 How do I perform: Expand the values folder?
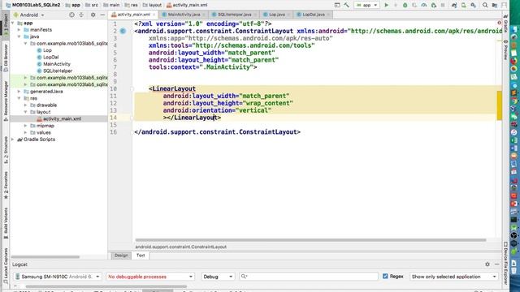[25, 132]
